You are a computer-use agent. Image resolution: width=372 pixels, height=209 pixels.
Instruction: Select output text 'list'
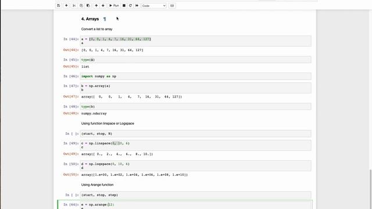(x=85, y=67)
